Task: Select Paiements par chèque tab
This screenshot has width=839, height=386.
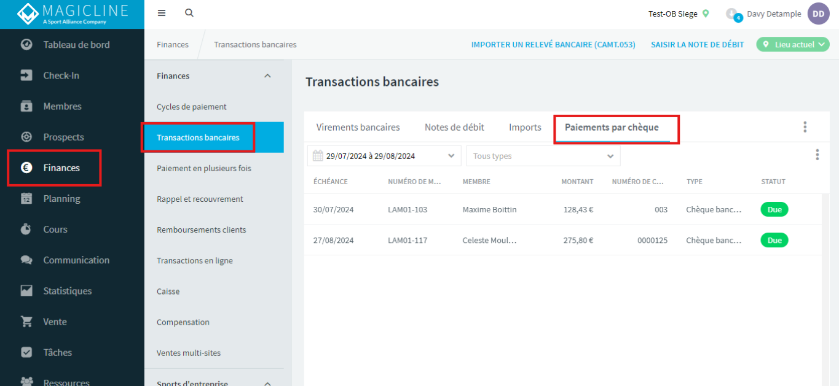Action: pos(612,127)
